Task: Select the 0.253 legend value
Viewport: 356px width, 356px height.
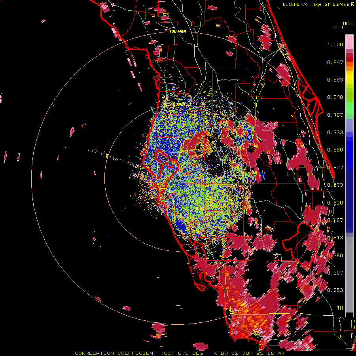Action: pyautogui.click(x=335, y=290)
